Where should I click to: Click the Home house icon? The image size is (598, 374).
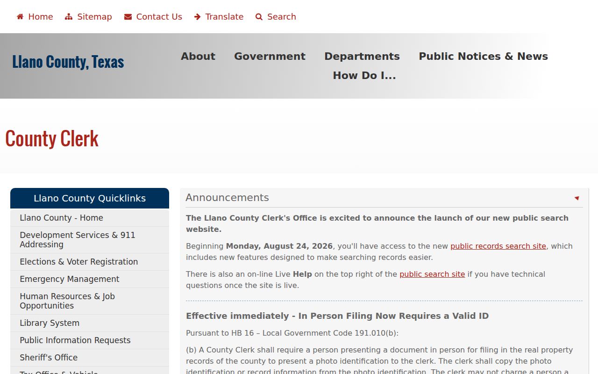[x=20, y=17]
